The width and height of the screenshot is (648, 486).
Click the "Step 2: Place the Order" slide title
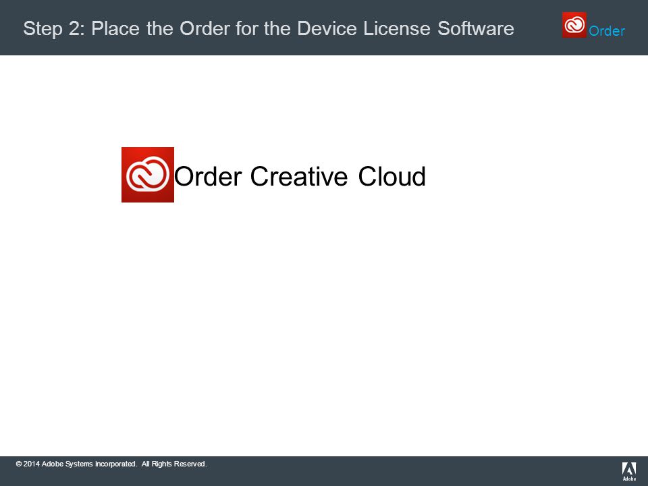pos(269,28)
